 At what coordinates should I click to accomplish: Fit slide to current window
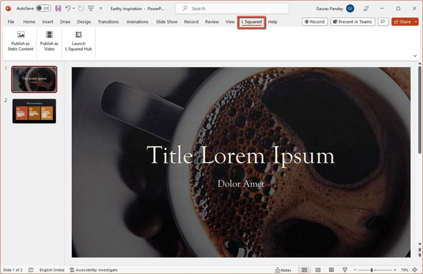click(x=415, y=270)
